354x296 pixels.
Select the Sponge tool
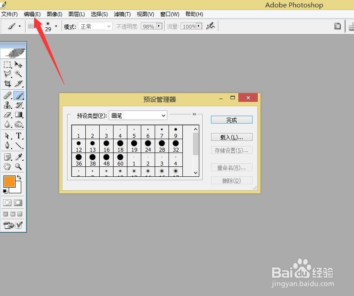point(19,124)
